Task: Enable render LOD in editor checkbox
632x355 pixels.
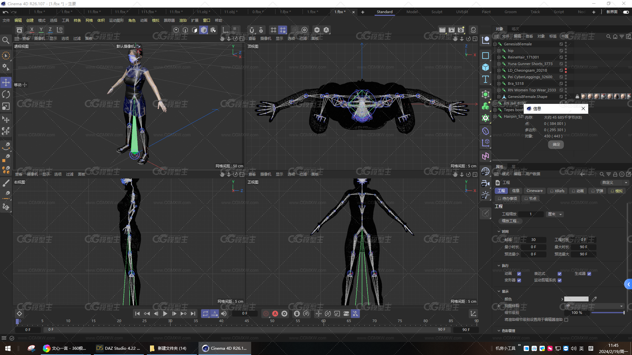Action: pos(566,319)
